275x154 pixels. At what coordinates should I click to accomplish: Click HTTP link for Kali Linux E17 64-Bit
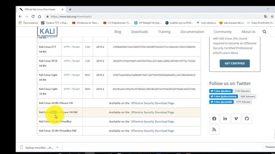tap(67, 47)
